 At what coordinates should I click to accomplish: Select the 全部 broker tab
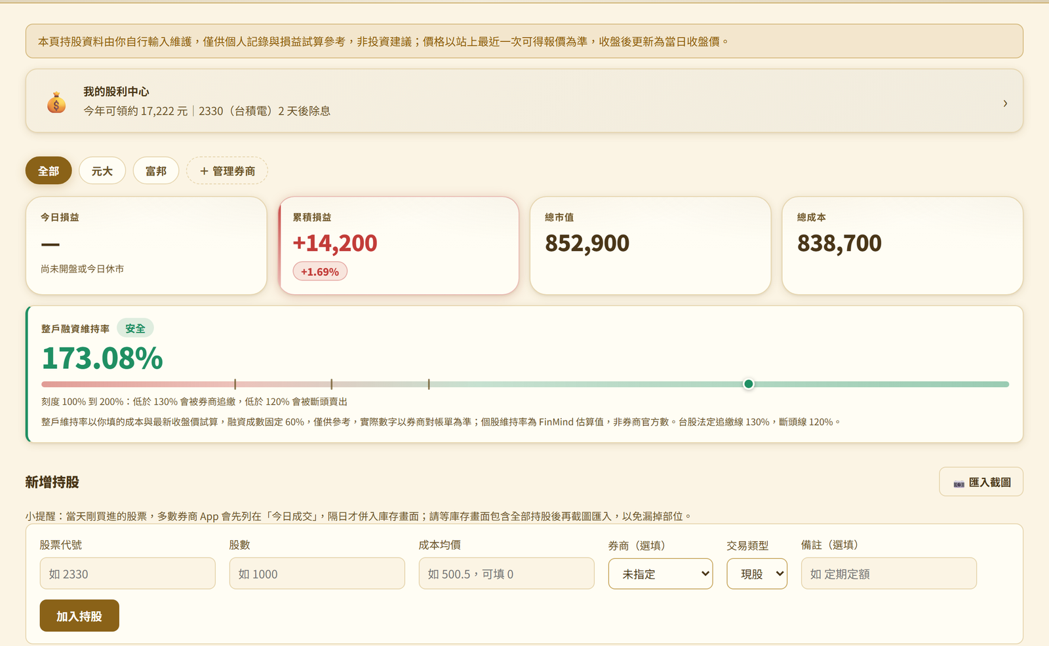point(49,171)
